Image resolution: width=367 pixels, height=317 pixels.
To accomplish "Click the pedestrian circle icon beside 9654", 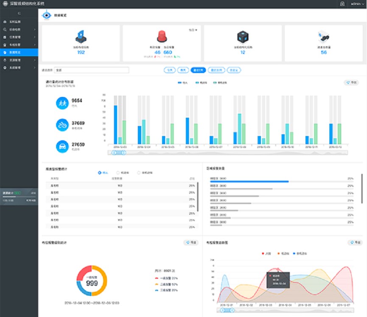I will click(62, 103).
